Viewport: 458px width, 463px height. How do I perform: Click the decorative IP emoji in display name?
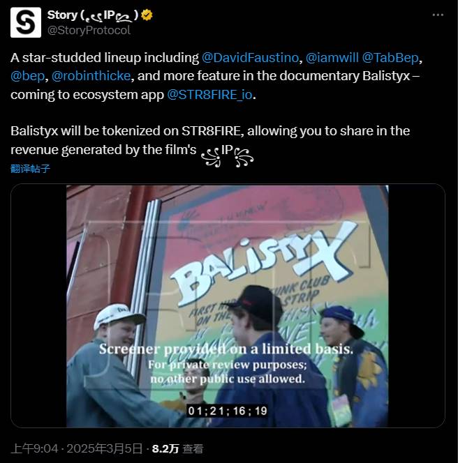[x=109, y=15]
